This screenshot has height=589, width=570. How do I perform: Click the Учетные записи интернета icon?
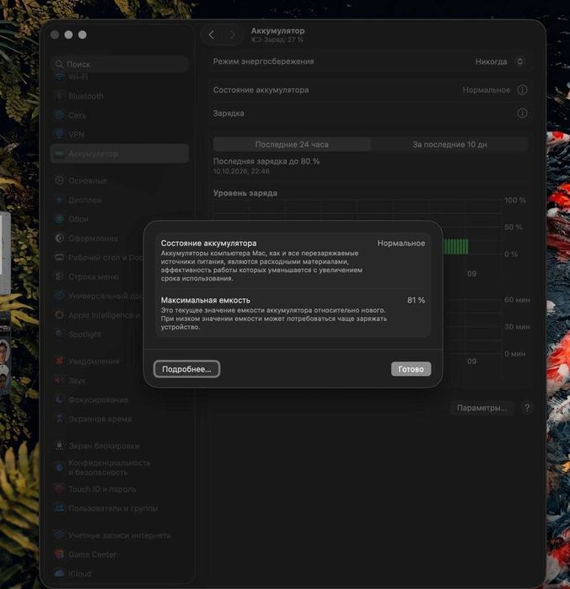(59, 535)
